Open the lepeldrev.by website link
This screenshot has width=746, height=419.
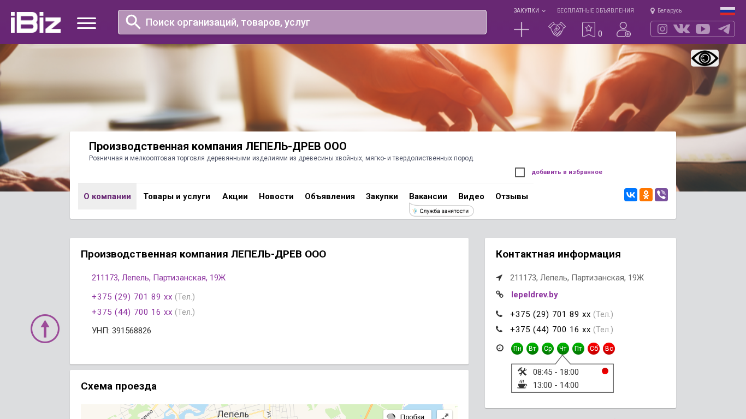click(534, 295)
